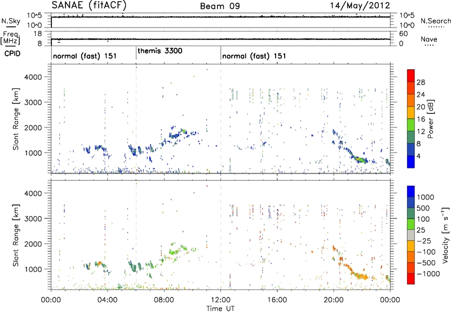Viewport: 451px width, 312px height.
Task: Click the 04:00 time tick label
Action: pyautogui.click(x=107, y=300)
